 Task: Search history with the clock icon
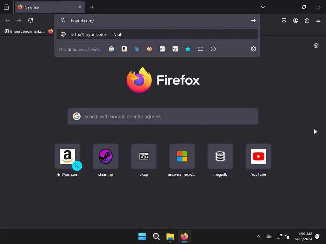pos(213,49)
